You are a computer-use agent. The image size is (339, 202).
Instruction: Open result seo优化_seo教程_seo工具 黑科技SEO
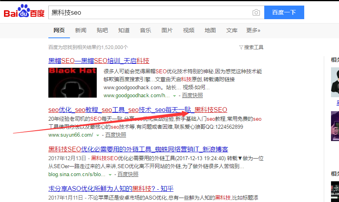(x=138, y=110)
